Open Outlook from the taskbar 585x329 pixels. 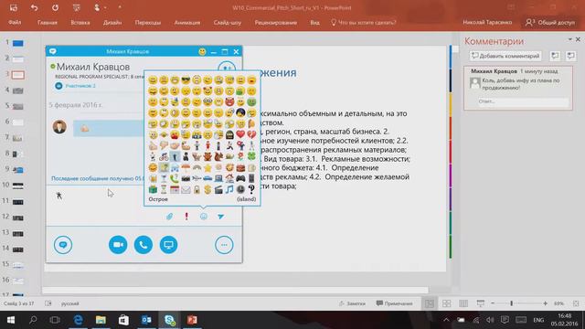(146, 320)
